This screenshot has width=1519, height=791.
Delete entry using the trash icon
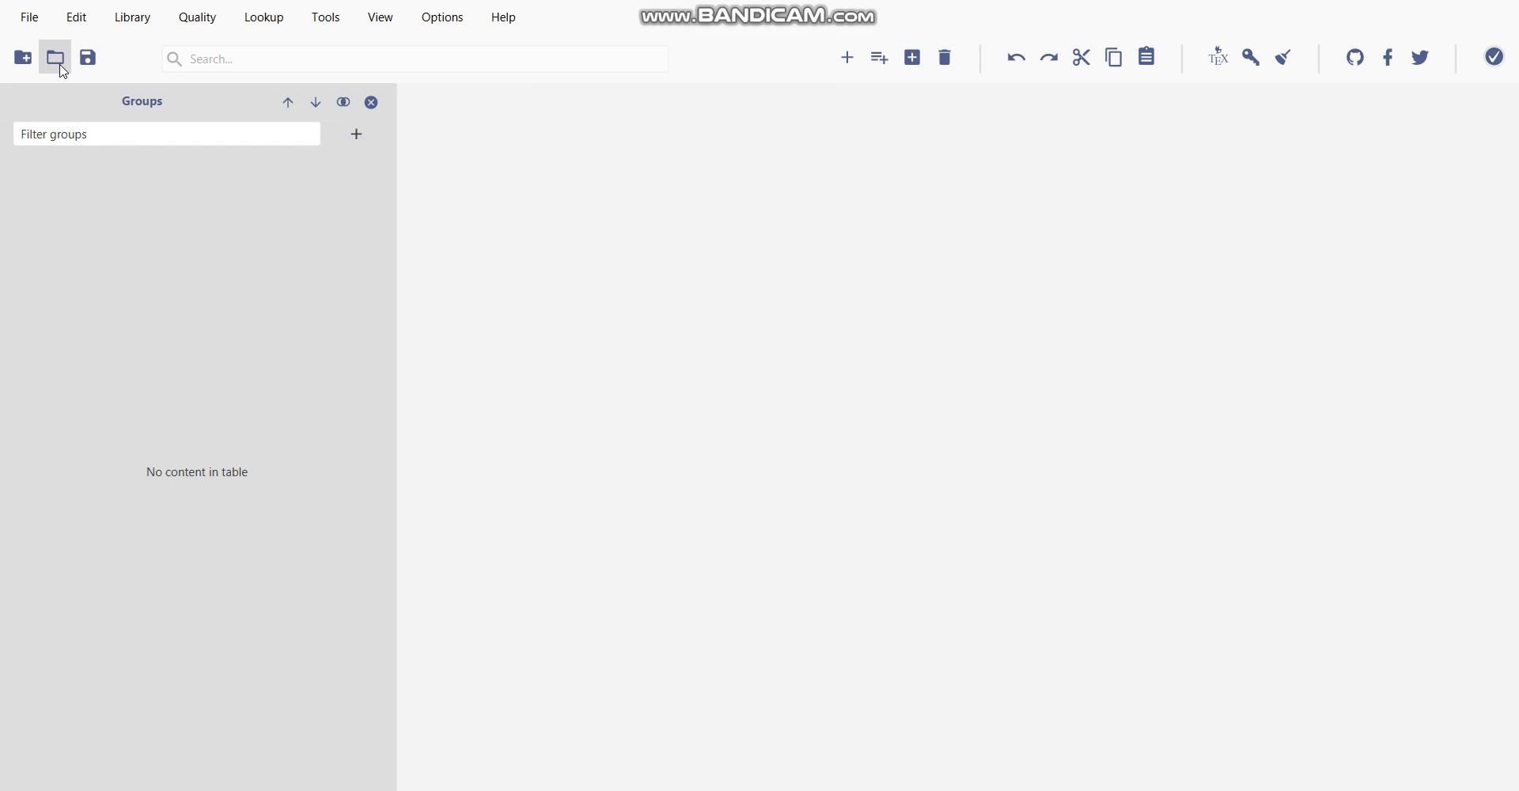tap(945, 58)
